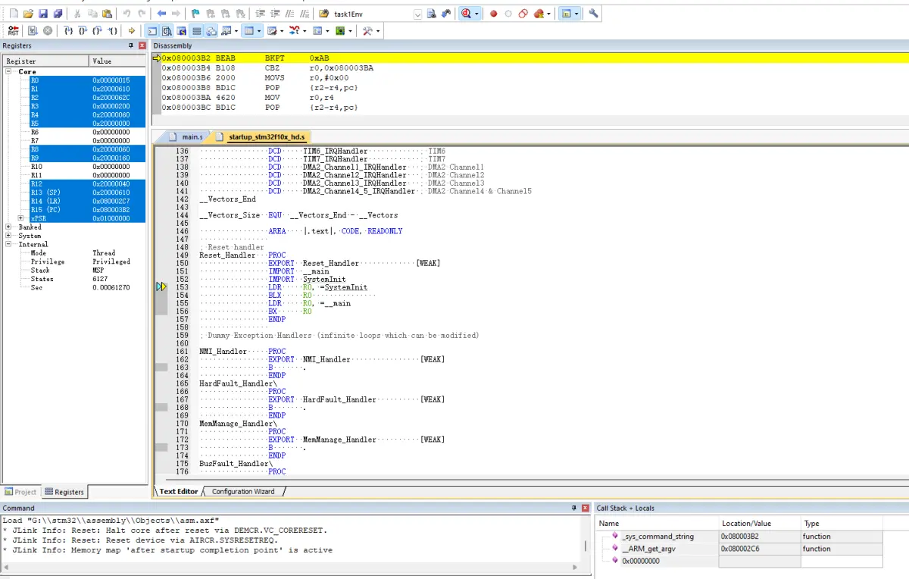Open the task1Env find combo box dropdown
The image size is (909, 579).
[418, 14]
